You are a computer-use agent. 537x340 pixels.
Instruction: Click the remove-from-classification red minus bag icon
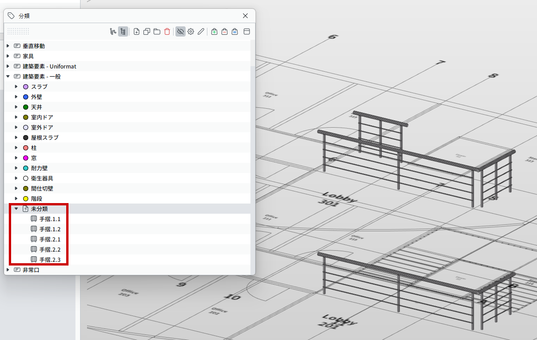(225, 31)
